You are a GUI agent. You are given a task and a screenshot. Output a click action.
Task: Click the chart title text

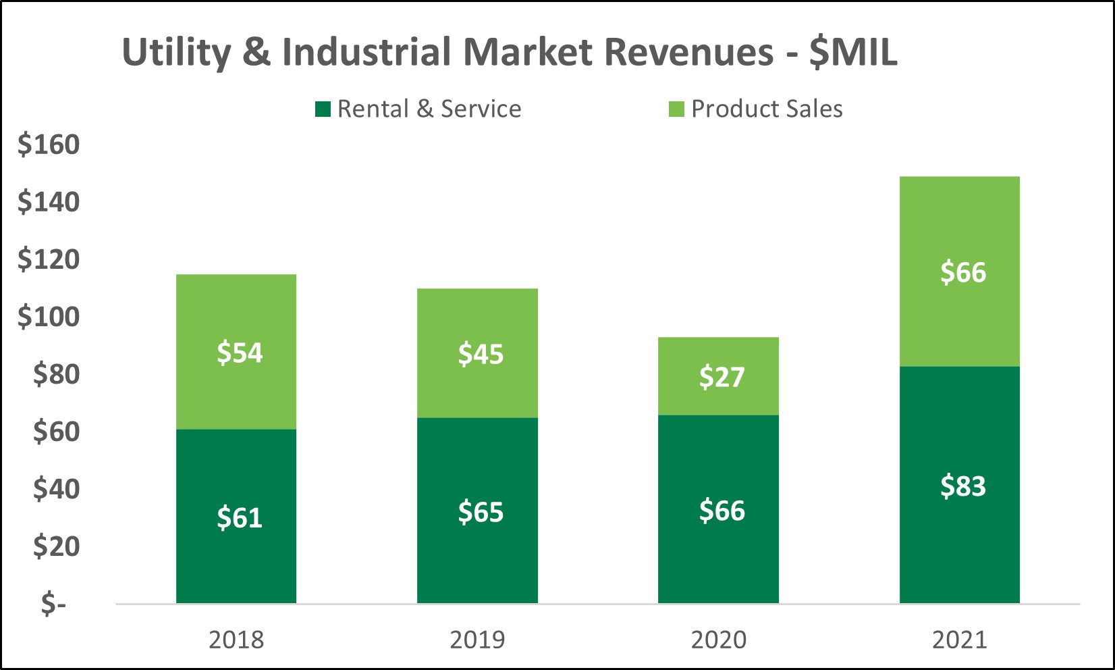(x=510, y=53)
